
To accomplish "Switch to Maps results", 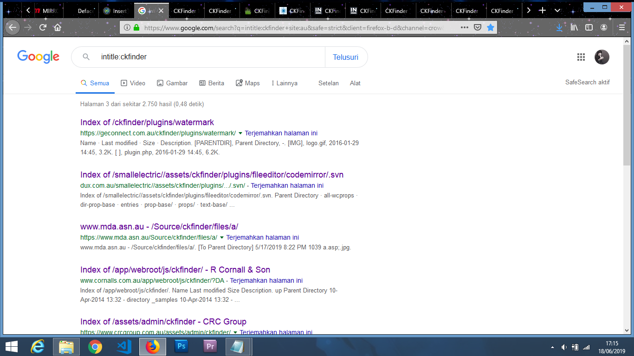I will (x=248, y=83).
